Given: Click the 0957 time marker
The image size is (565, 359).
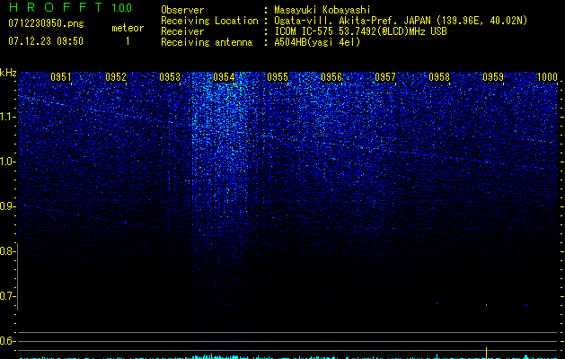Looking at the screenshot, I should [x=385, y=77].
